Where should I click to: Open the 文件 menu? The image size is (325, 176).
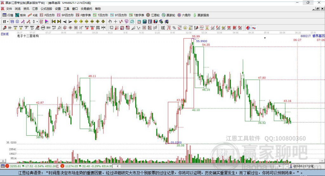[x=9, y=9]
